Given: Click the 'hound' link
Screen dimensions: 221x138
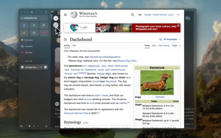Looking at the screenshot, I should [x=96, y=81].
